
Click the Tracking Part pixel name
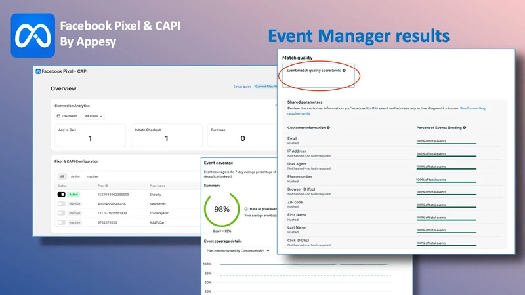(x=159, y=213)
